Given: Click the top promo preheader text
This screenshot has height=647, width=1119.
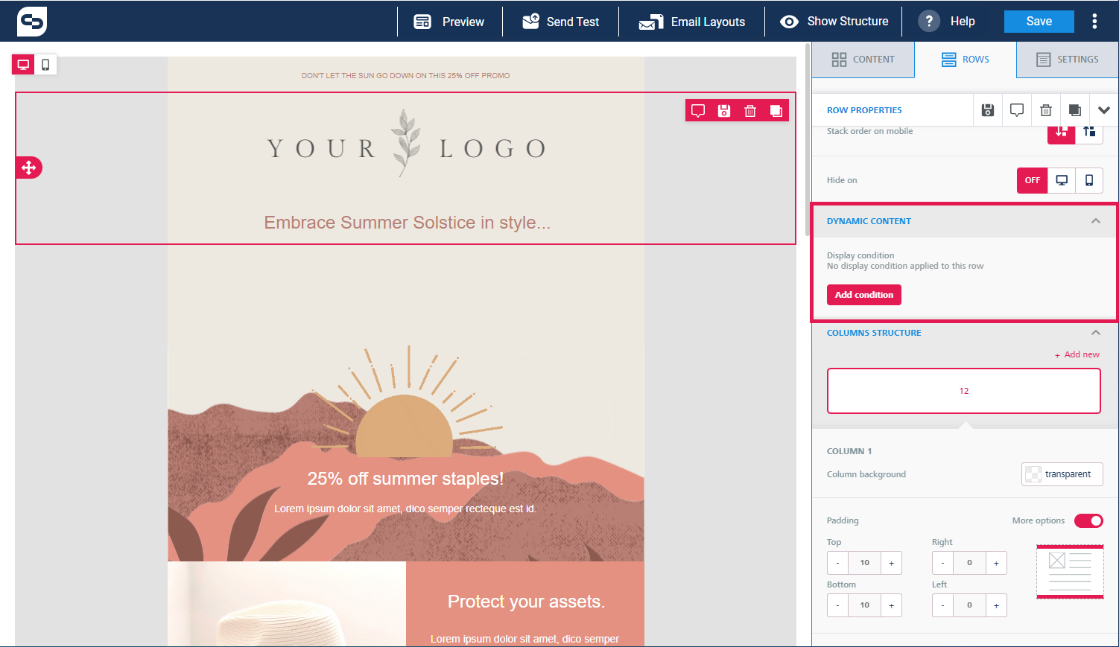Looking at the screenshot, I should point(405,76).
